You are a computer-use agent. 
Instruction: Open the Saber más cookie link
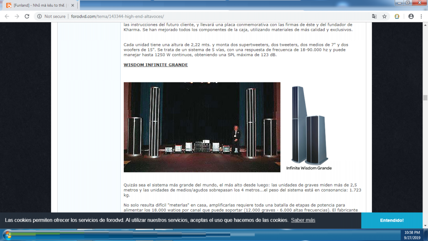click(x=303, y=220)
